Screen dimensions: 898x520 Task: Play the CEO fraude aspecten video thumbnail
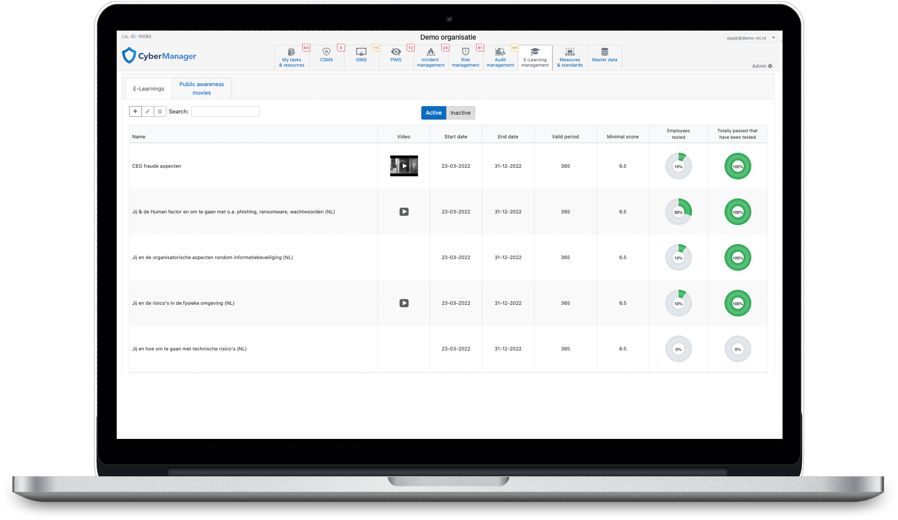404,166
